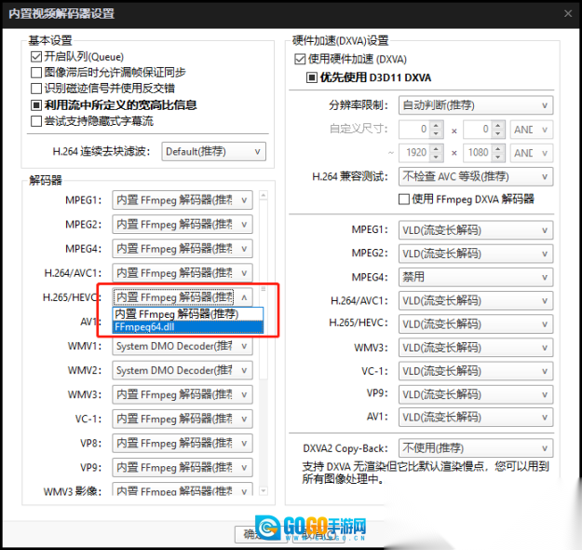Open the WMV1 System DMO Decoder dropdown

point(183,346)
